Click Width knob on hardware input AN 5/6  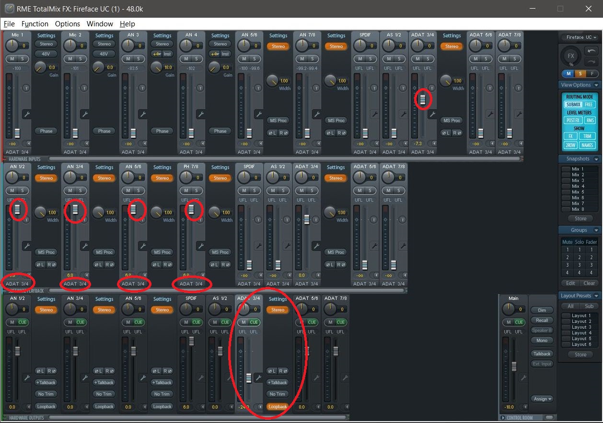(272, 80)
